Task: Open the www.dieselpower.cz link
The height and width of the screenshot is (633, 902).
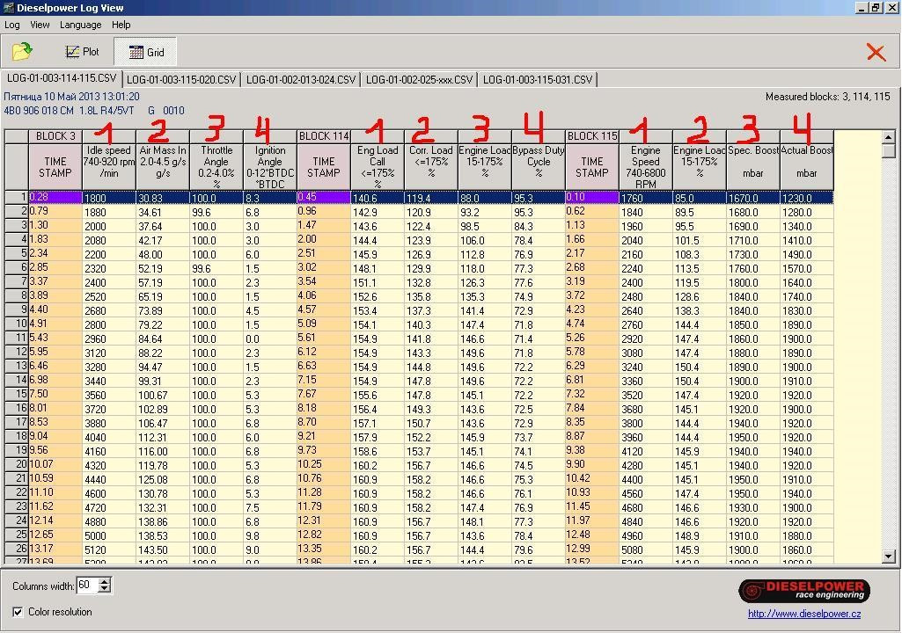Action: (x=803, y=614)
